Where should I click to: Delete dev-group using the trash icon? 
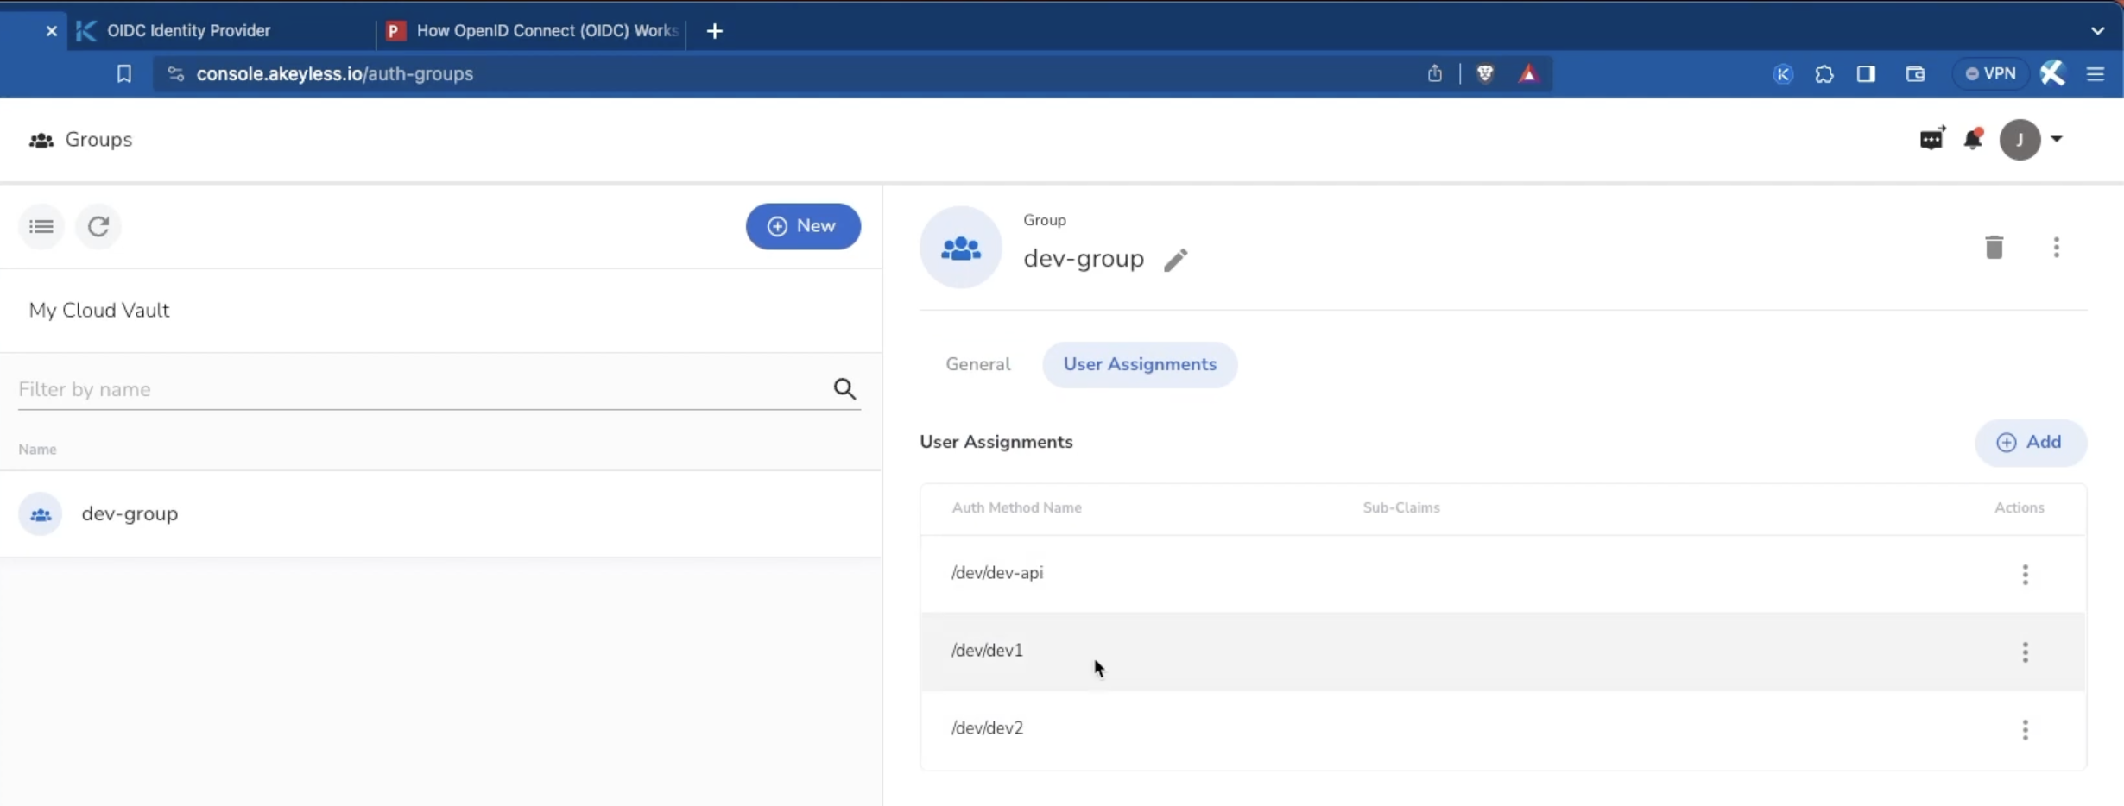(x=1994, y=248)
